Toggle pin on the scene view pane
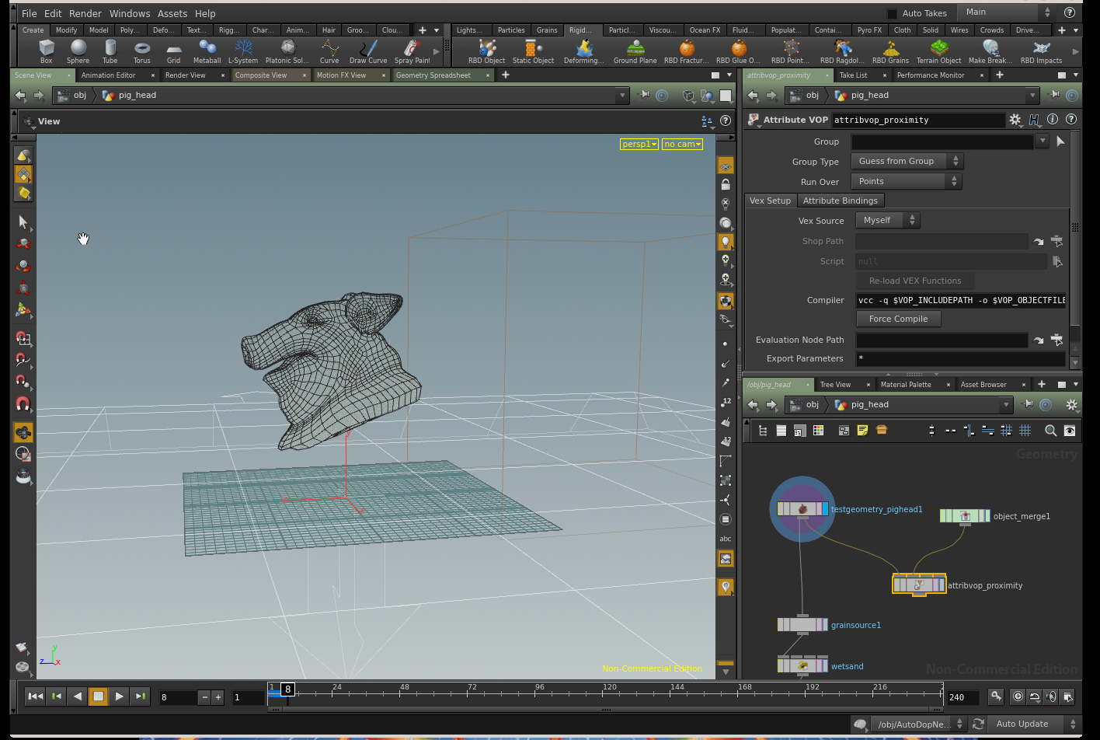The image size is (1100, 740). click(x=644, y=95)
